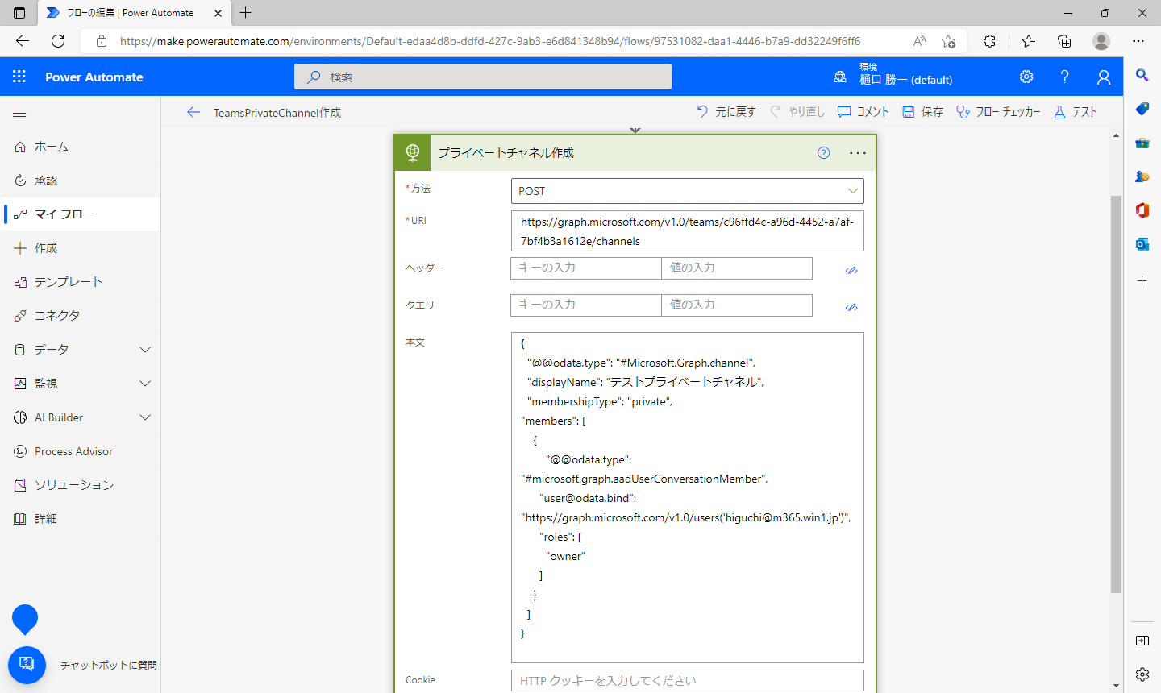
Task: Expand the AI Builder navigation section
Action: [145, 417]
